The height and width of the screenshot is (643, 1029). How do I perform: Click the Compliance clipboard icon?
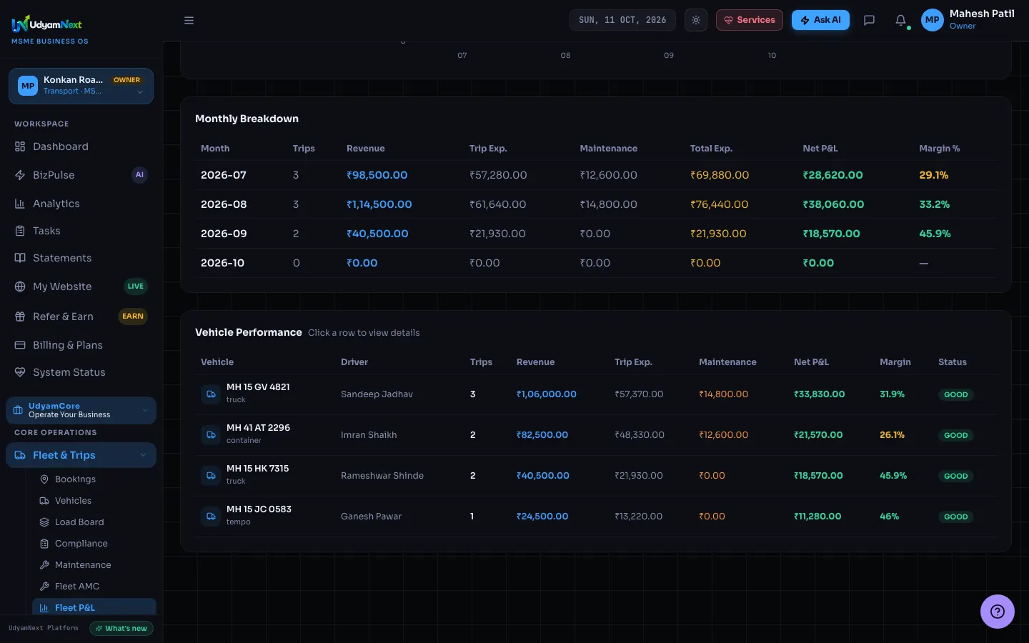click(x=44, y=544)
